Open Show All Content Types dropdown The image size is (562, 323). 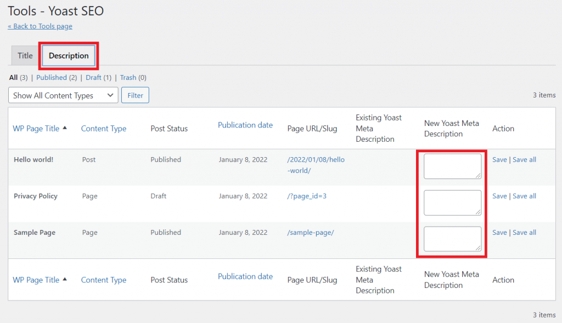[63, 95]
